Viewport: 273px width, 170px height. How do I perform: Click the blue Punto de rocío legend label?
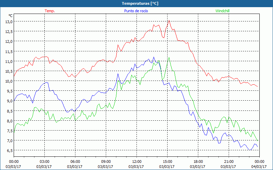click(136, 11)
